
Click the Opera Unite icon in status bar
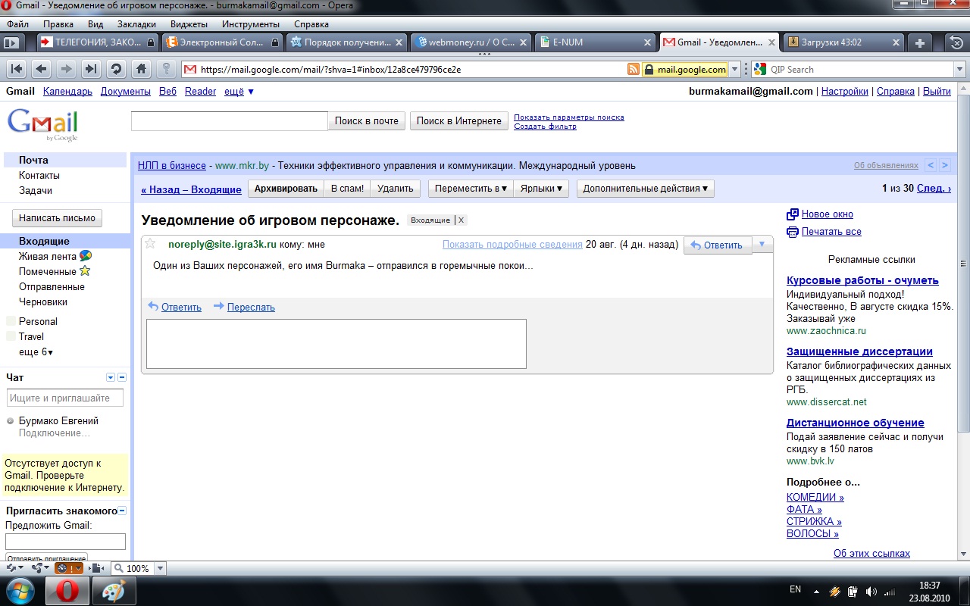tap(41, 568)
